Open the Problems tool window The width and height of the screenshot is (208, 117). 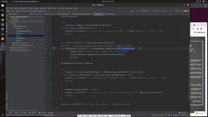(32, 113)
